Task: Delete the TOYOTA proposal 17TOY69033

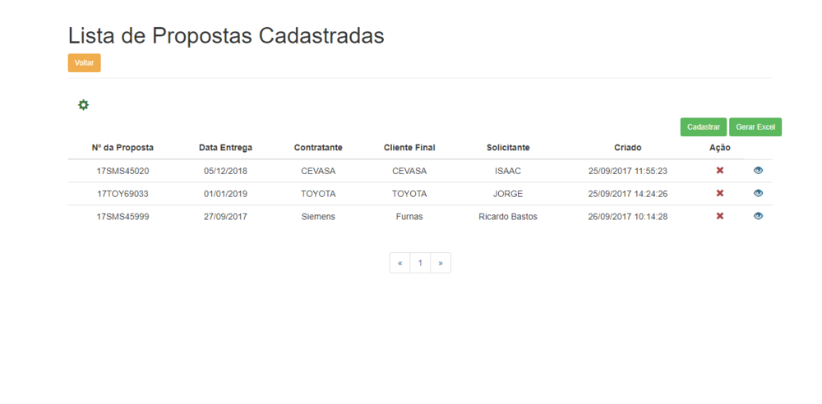Action: pos(720,194)
